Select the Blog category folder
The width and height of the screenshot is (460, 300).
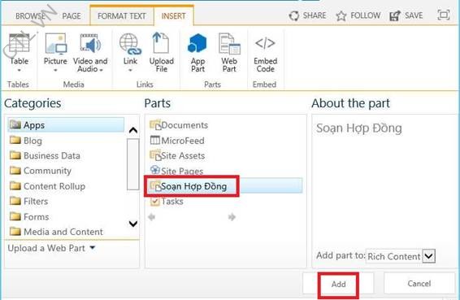click(26, 141)
